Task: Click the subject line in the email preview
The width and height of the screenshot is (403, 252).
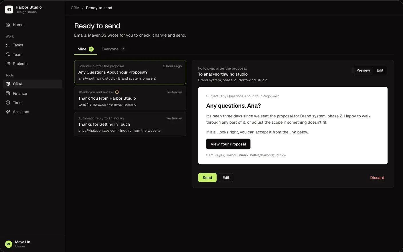Action: click(x=242, y=96)
